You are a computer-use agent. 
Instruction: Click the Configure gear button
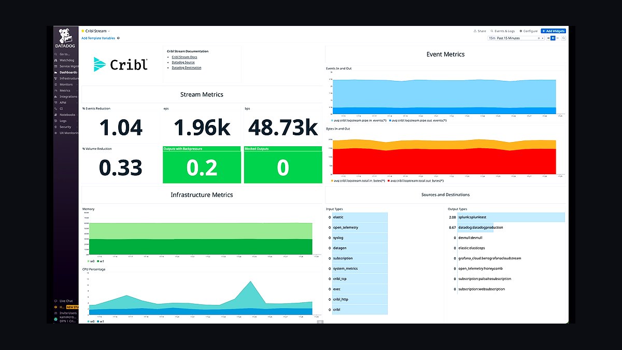(x=529, y=31)
